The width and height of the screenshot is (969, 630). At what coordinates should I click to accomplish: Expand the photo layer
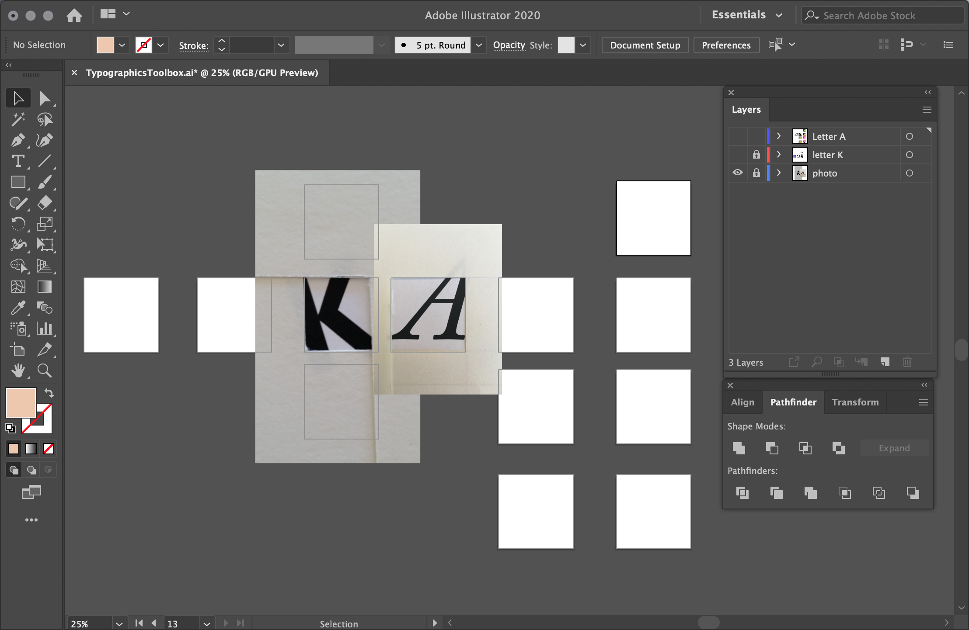779,173
